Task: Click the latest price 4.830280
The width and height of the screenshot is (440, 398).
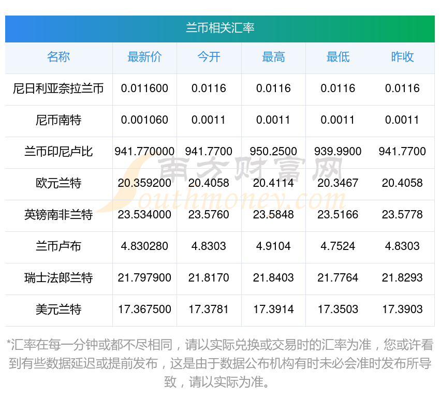Action: coord(144,246)
